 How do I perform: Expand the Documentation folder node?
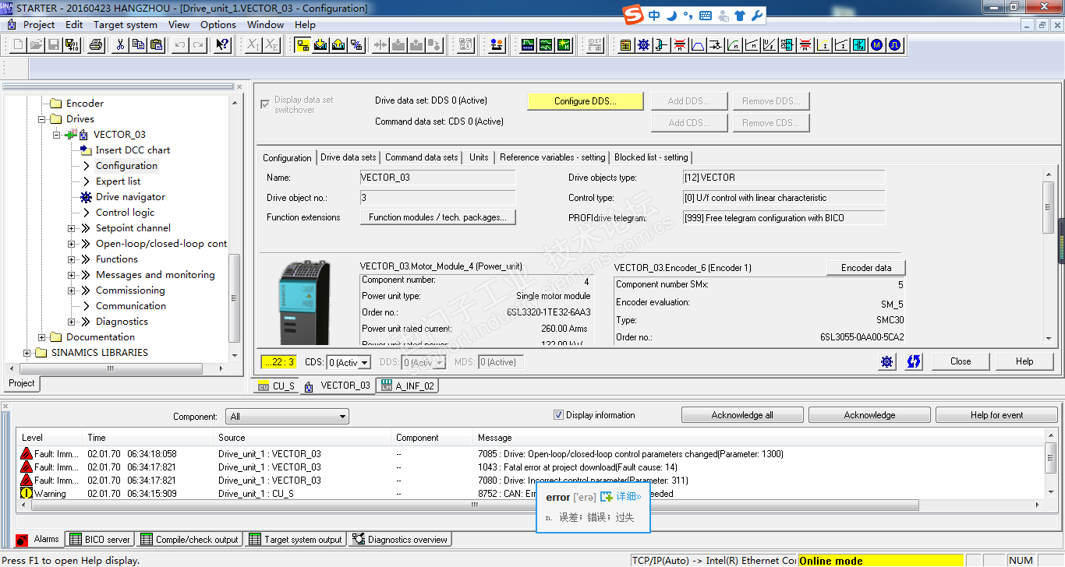pos(42,337)
